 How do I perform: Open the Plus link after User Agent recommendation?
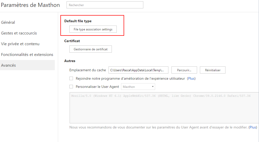253,127
